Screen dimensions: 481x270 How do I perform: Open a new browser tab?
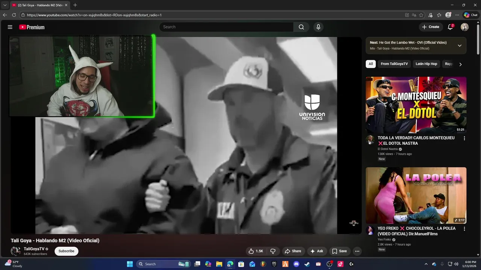pos(75,5)
